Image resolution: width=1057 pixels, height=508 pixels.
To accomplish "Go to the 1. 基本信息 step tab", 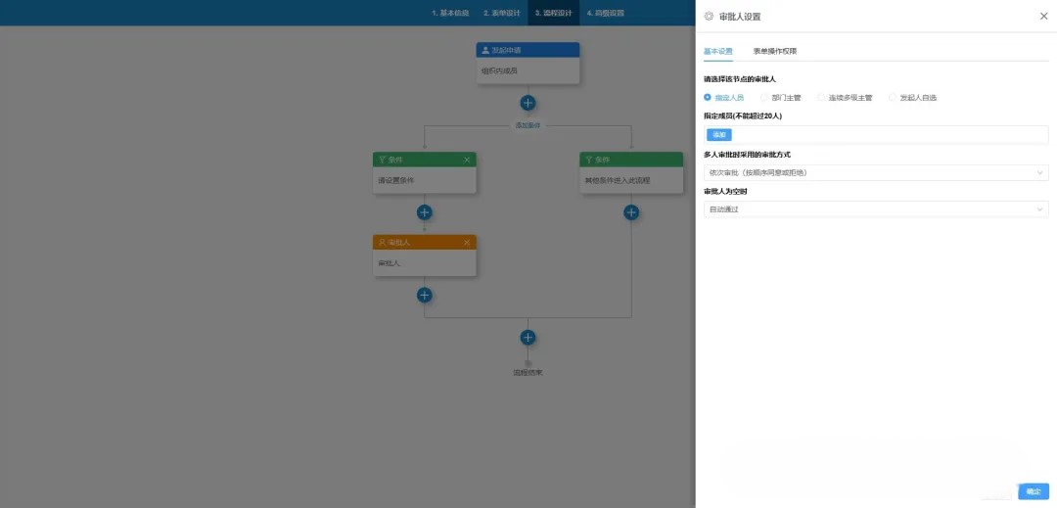I will coord(450,14).
